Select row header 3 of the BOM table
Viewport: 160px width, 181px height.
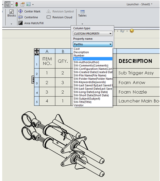(x=36, y=82)
